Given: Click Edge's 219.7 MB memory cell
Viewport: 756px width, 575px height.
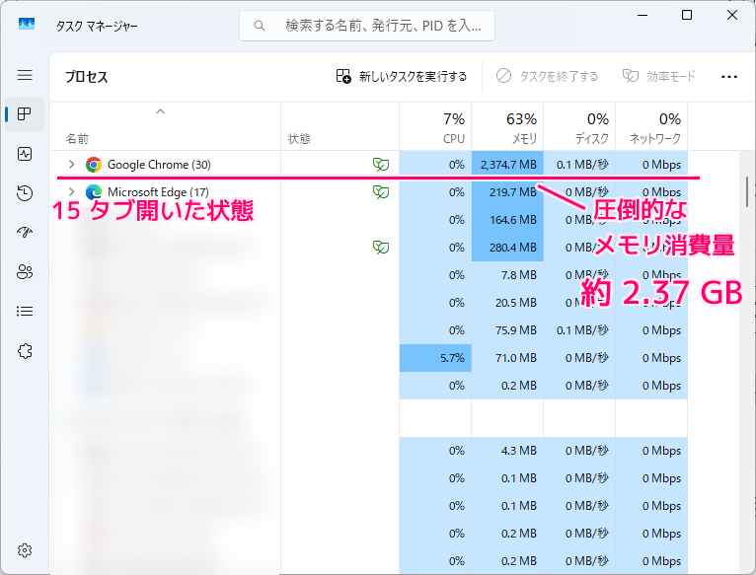Looking at the screenshot, I should click(x=507, y=192).
